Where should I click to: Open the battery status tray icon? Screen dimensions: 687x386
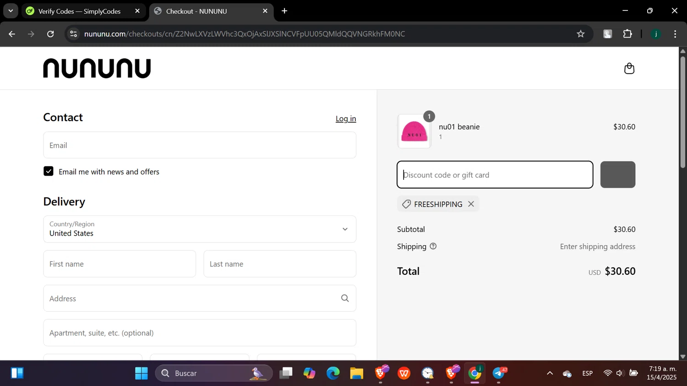click(634, 374)
